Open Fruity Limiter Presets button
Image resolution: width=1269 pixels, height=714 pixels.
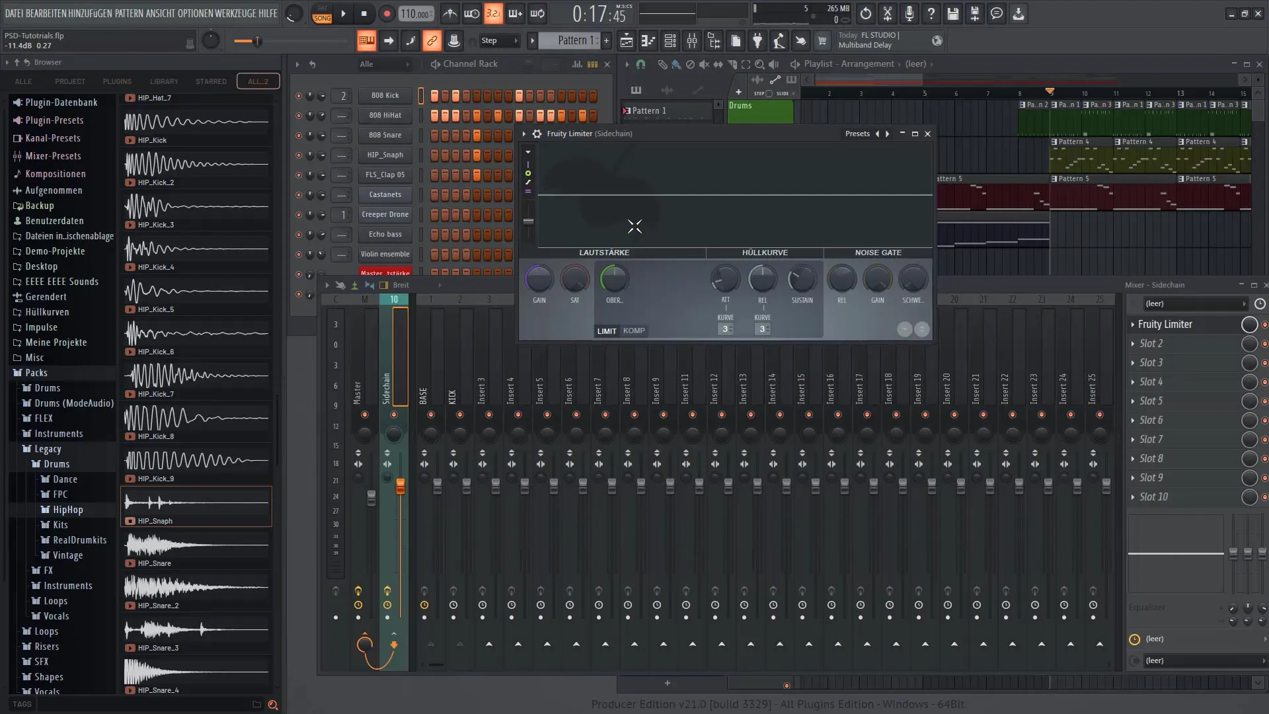857,134
